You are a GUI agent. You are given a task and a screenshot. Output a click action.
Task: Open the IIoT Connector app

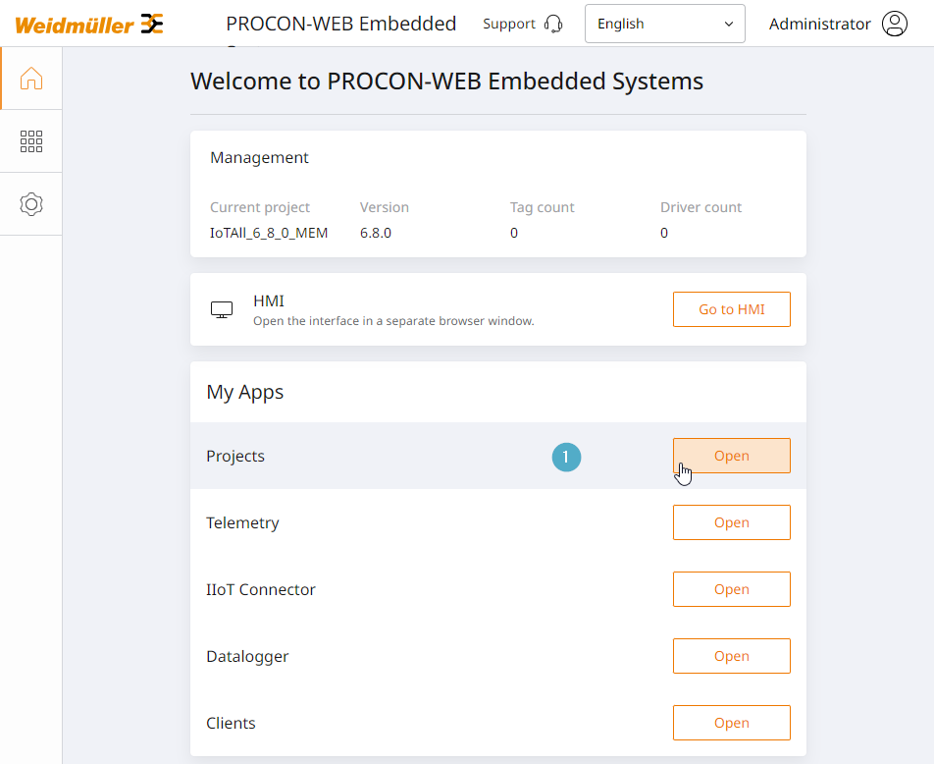732,589
